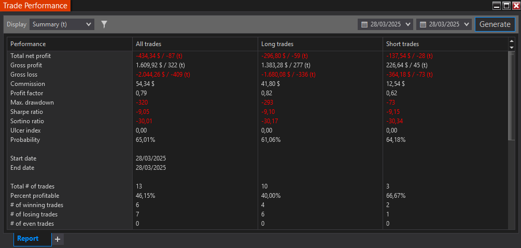Select the 54,34 $ commission value
The image size is (521, 248).
click(145, 84)
